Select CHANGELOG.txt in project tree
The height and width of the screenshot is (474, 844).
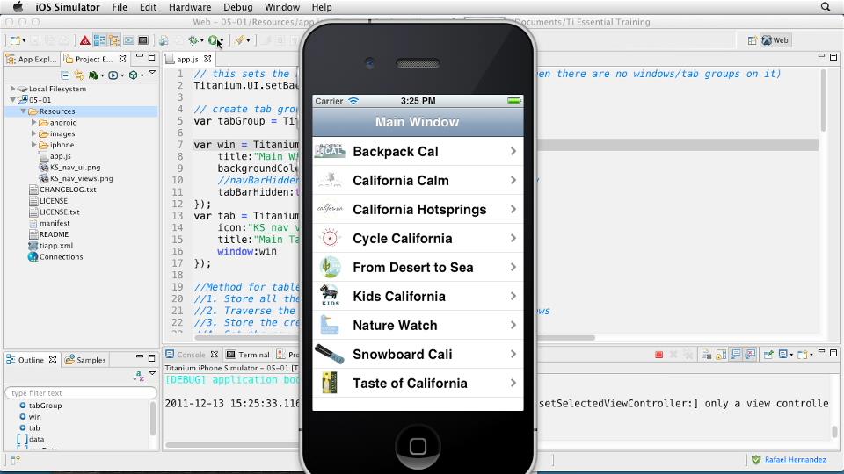(68, 190)
